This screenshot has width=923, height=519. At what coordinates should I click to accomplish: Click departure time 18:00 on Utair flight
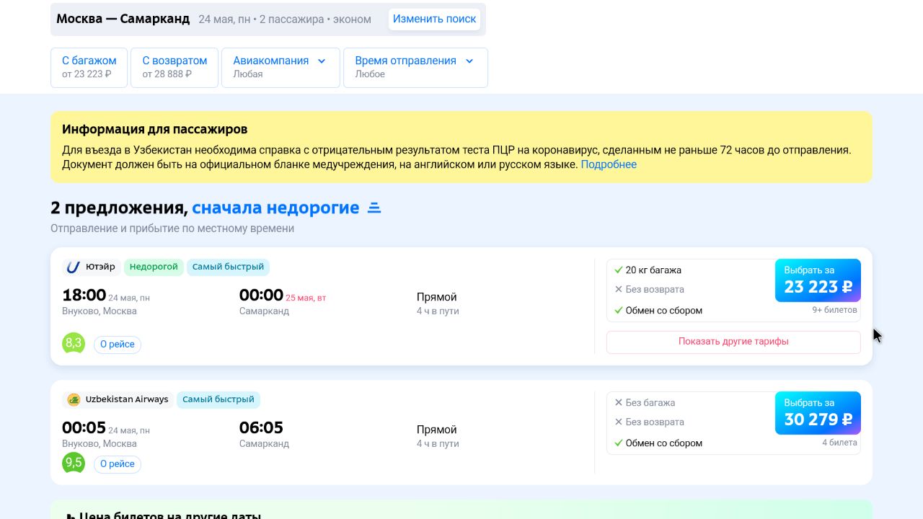pos(84,296)
